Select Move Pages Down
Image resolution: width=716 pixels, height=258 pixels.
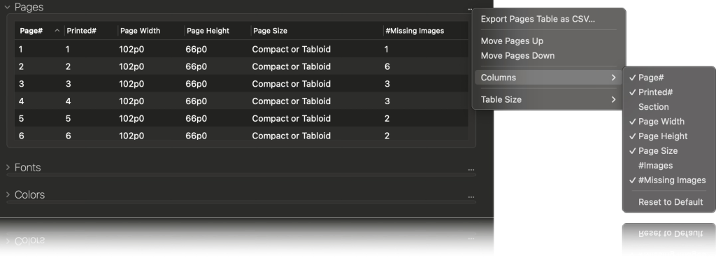518,56
